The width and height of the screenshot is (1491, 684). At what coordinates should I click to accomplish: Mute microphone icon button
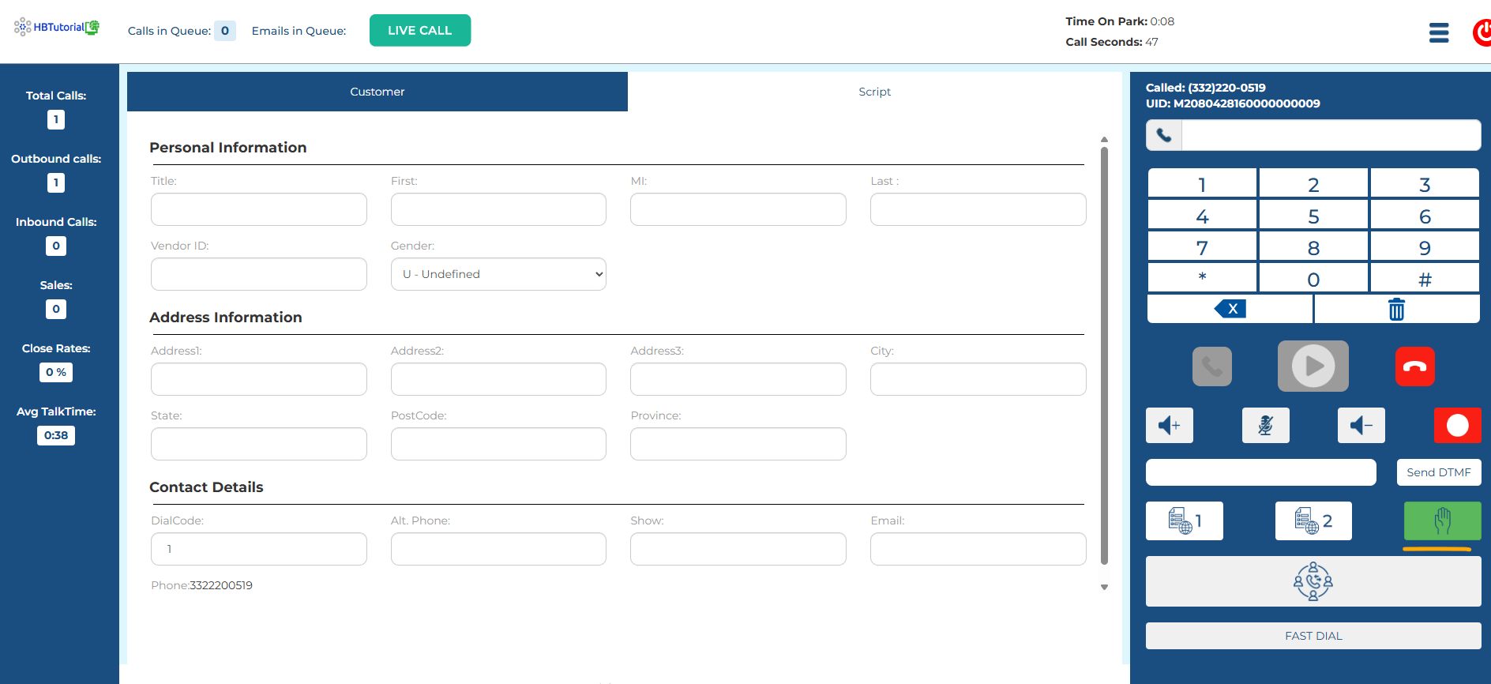point(1266,426)
